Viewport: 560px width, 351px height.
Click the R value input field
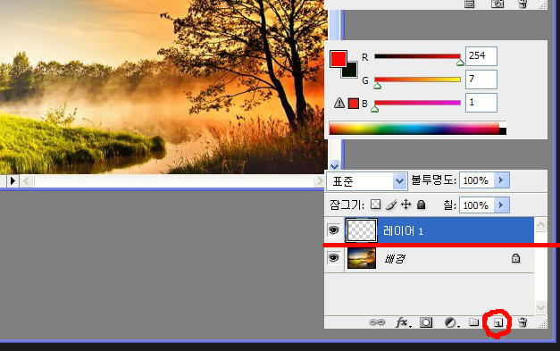481,56
